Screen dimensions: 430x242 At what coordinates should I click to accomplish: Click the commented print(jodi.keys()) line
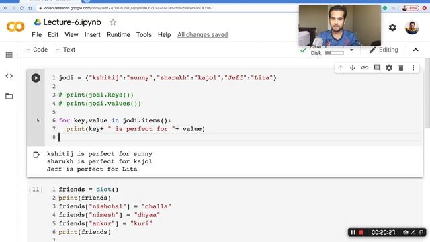[x=96, y=95]
